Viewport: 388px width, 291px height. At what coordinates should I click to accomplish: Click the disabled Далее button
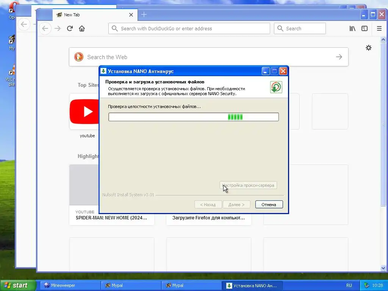(x=236, y=205)
